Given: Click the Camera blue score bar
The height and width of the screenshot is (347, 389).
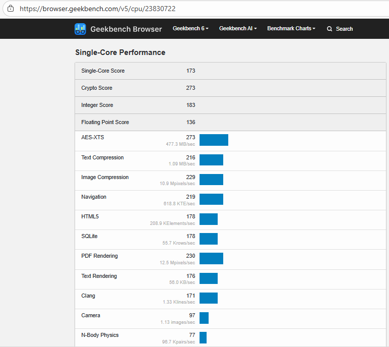Looking at the screenshot, I should 204,318.
